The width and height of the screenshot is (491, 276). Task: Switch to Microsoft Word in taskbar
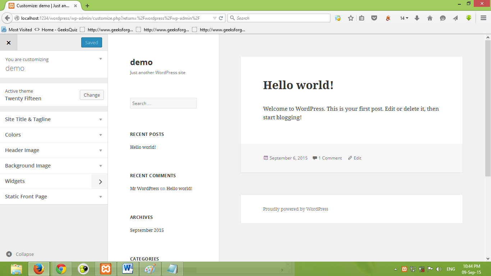(128, 269)
